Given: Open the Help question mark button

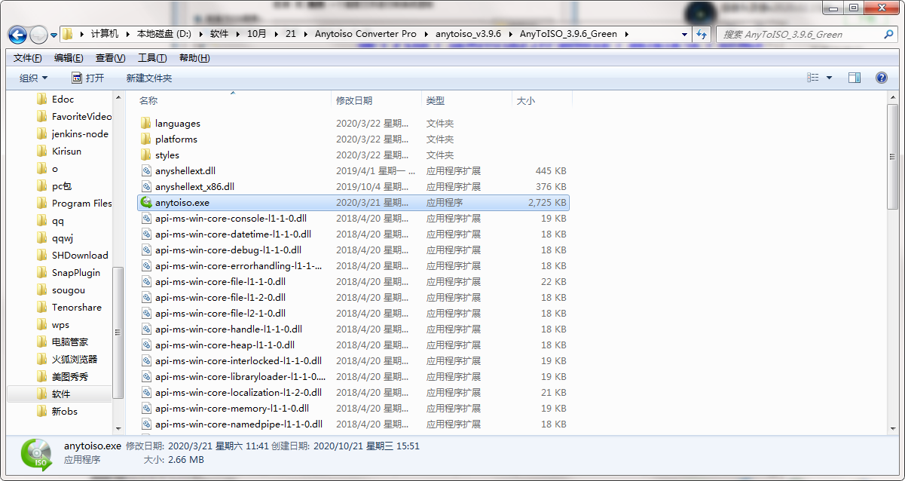Looking at the screenshot, I should click(x=881, y=78).
